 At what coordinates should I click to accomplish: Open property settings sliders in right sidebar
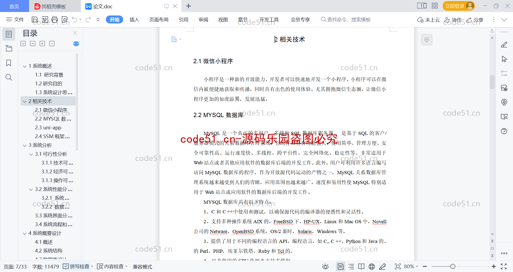pos(504,73)
